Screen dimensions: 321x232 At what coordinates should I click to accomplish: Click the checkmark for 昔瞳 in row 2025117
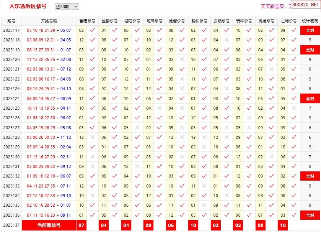tap(92, 30)
